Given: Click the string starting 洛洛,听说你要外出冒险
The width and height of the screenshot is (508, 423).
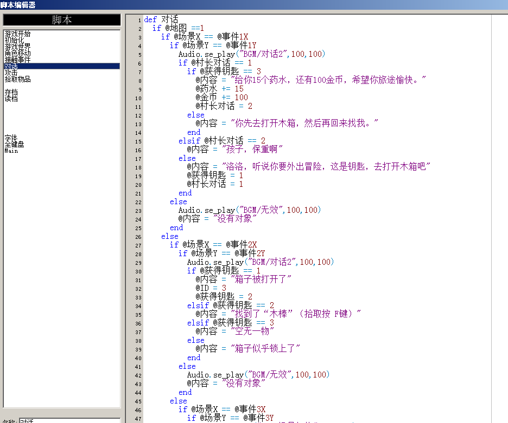Looking at the screenshot, I should pyautogui.click(x=326, y=167).
